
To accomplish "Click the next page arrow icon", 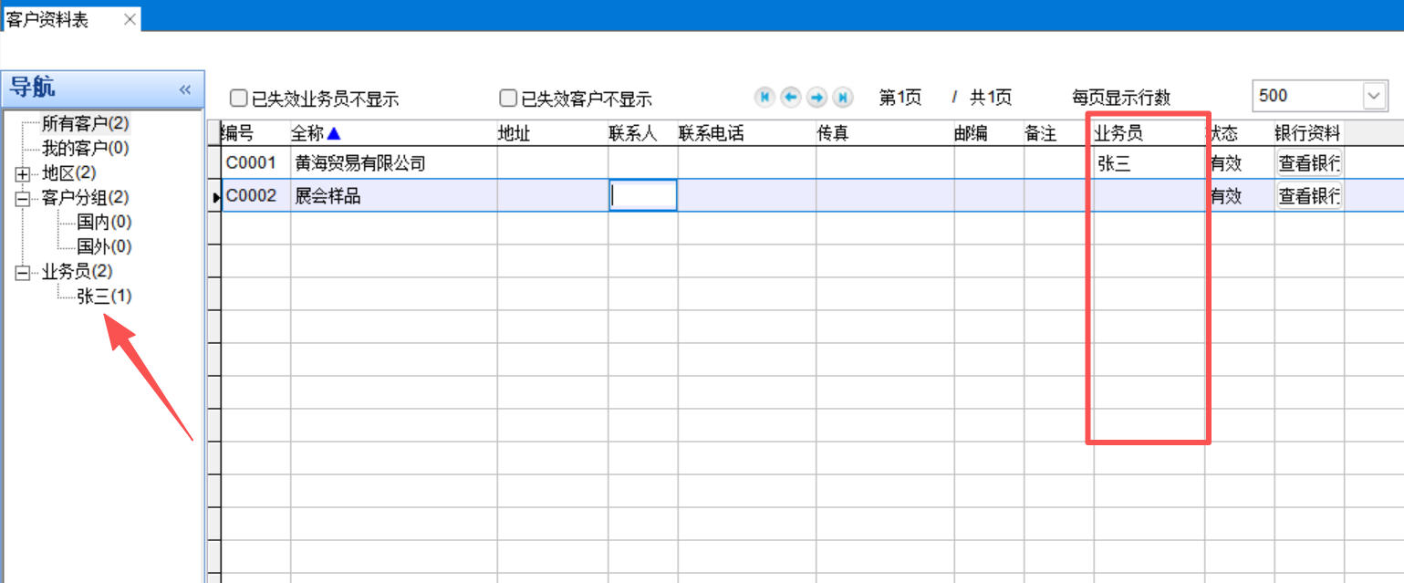I will [816, 97].
